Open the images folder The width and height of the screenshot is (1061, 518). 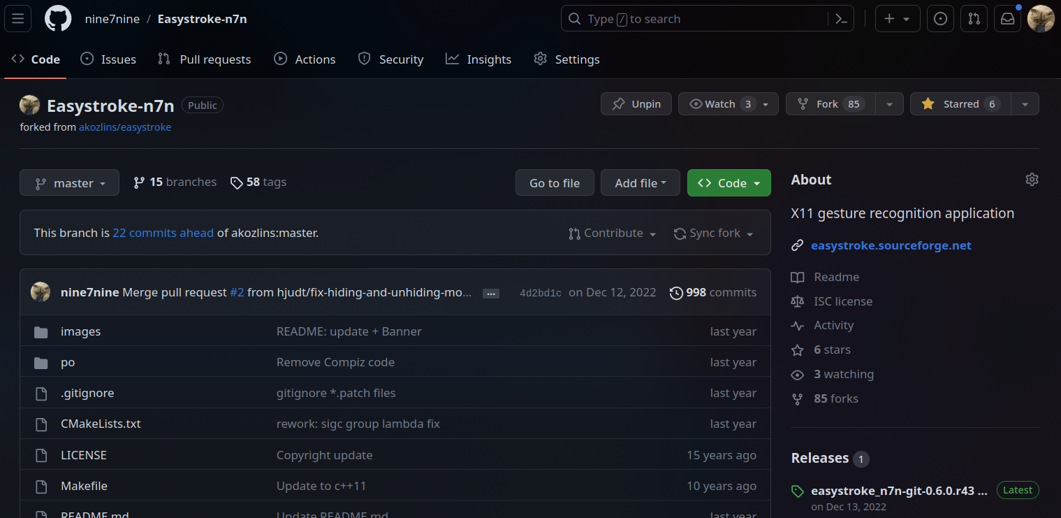coord(80,331)
